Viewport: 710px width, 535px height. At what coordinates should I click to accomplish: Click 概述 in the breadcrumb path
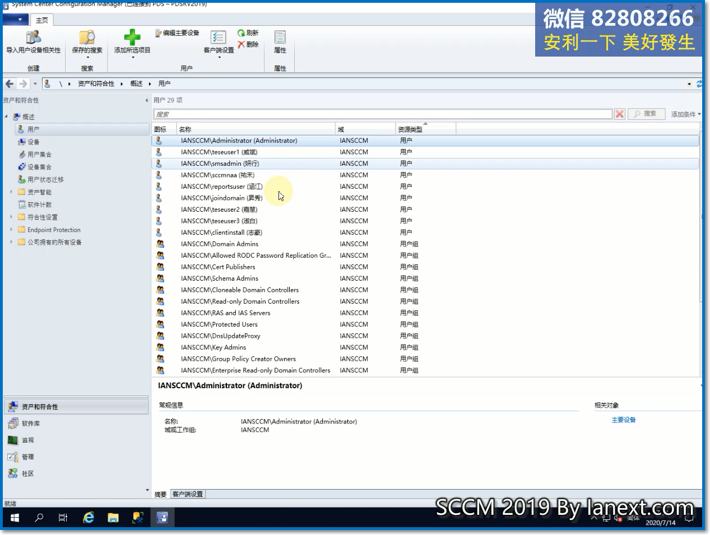(x=136, y=83)
